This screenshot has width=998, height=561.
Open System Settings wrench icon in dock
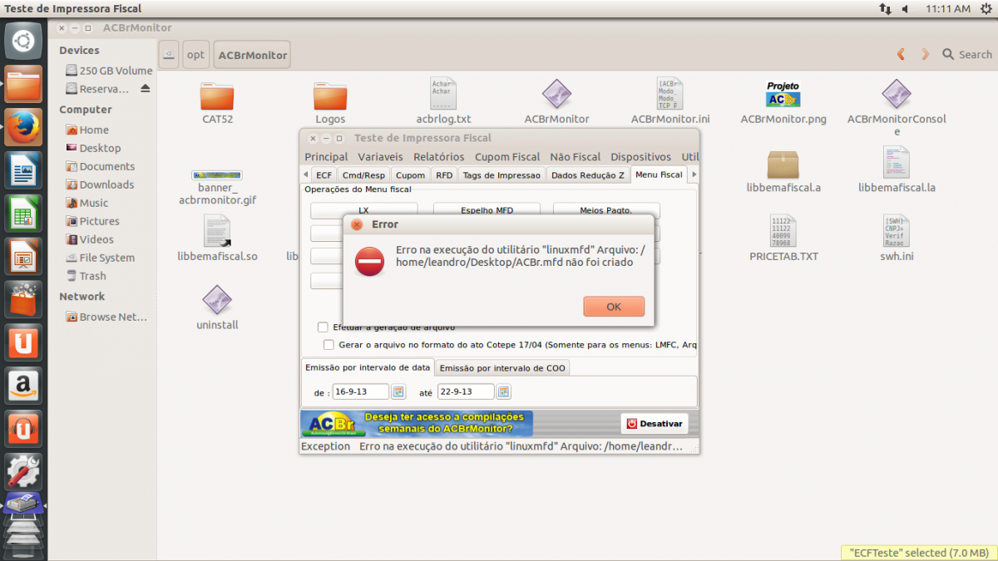(23, 472)
